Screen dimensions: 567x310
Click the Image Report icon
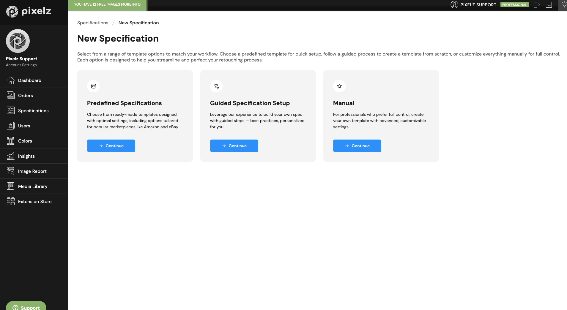pyautogui.click(x=11, y=171)
